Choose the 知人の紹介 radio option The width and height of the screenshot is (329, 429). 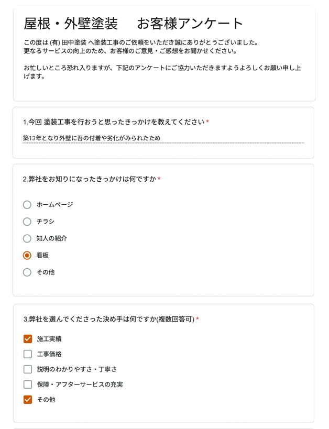pos(27,238)
